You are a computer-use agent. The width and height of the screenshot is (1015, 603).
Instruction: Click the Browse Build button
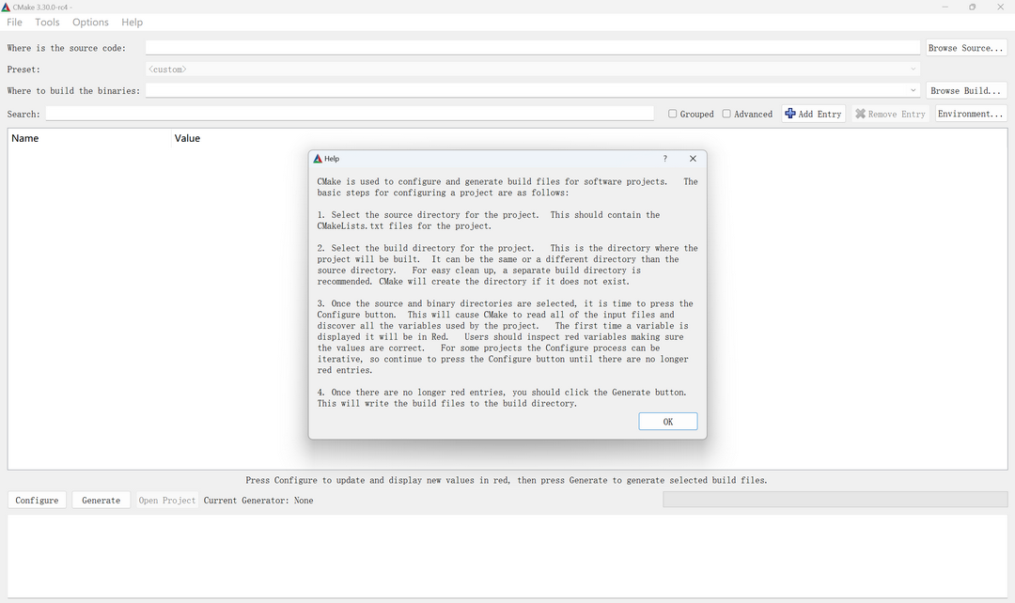coord(966,91)
